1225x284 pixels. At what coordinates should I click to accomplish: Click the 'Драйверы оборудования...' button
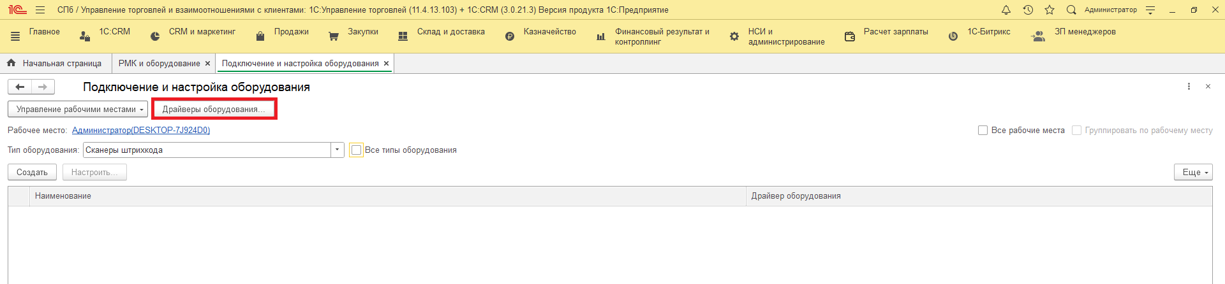(x=214, y=110)
